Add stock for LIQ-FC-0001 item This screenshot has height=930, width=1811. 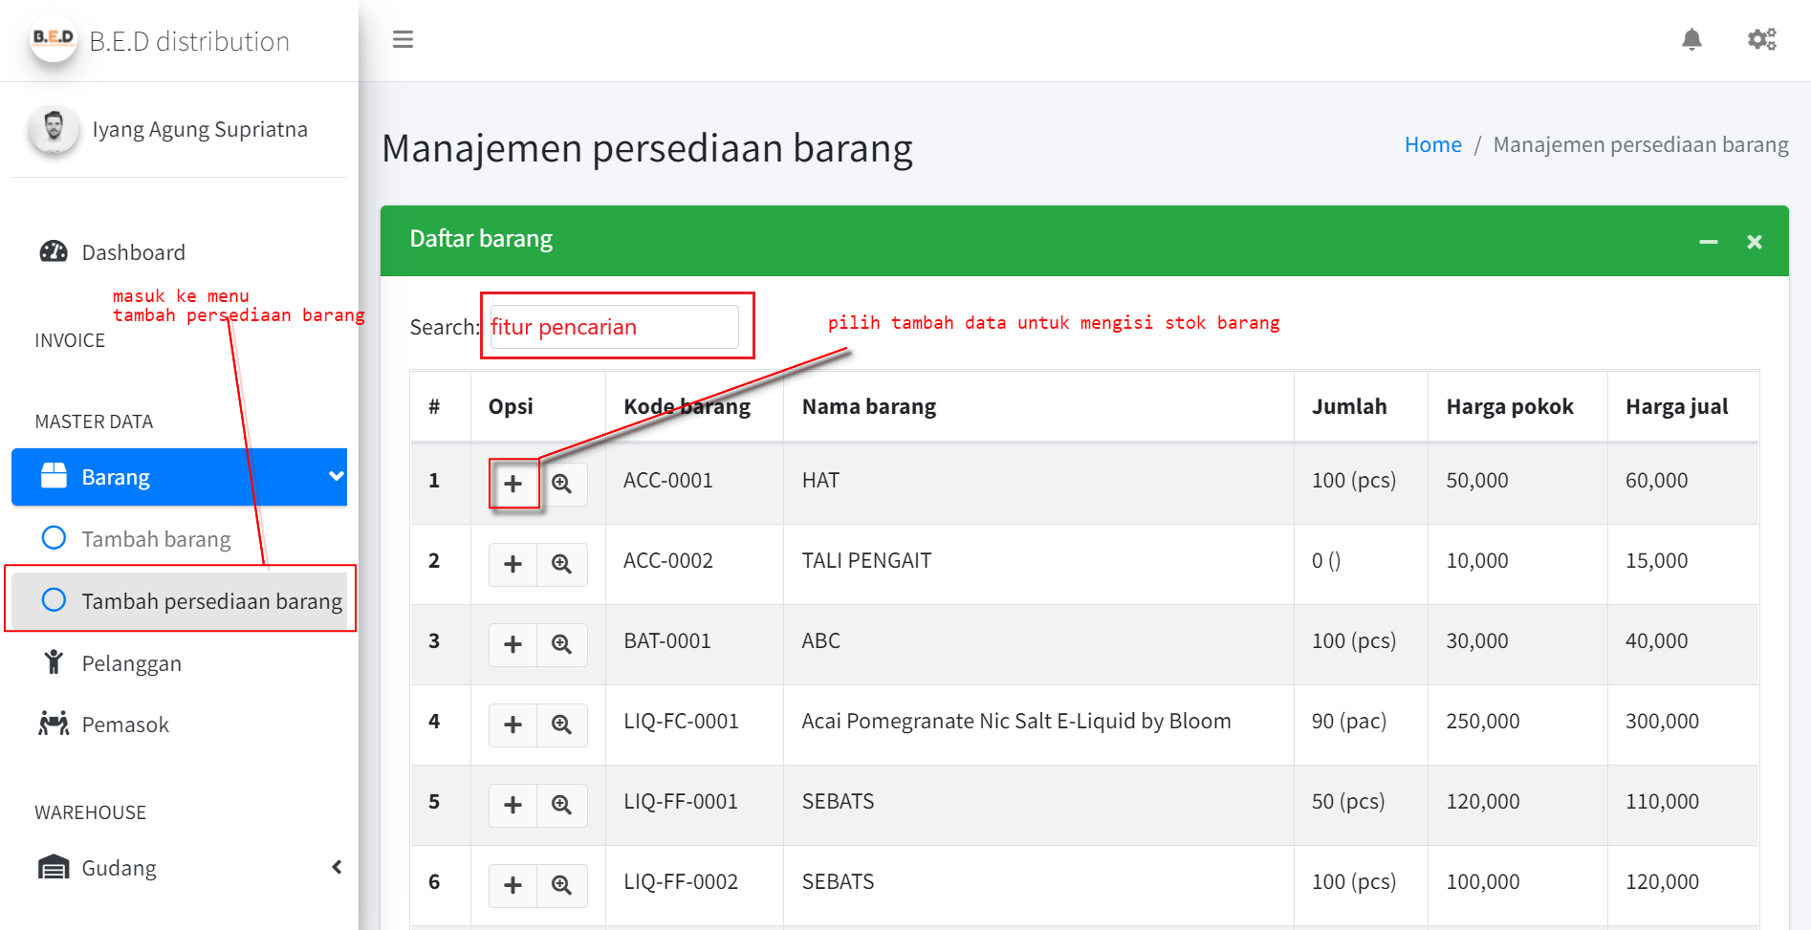click(513, 725)
